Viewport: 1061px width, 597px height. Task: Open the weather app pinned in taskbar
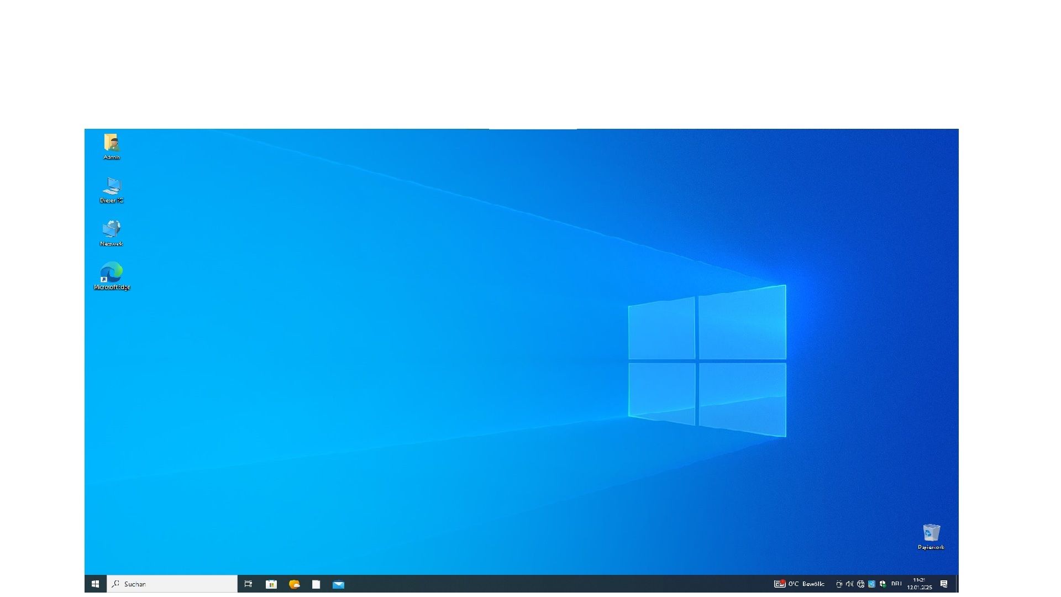point(294,584)
